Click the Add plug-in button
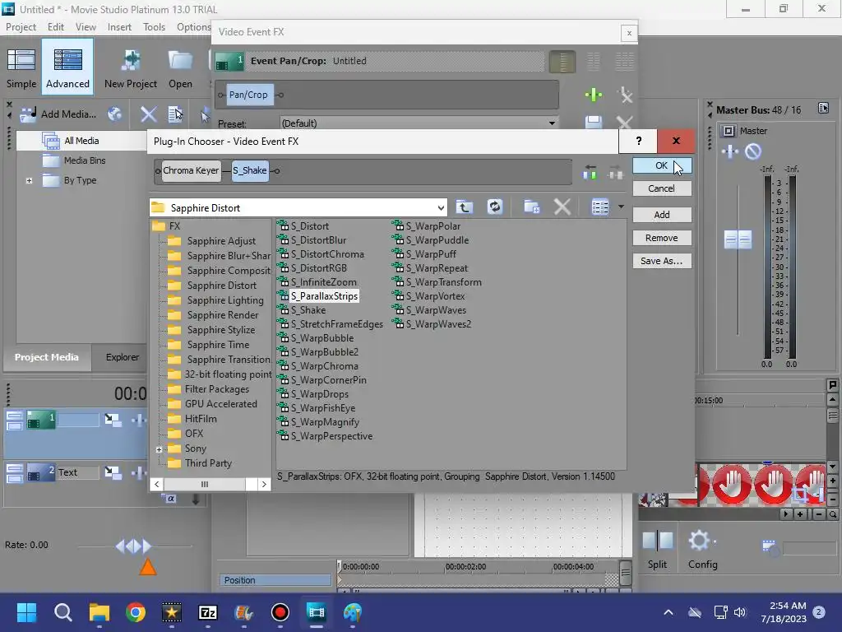 tap(662, 215)
